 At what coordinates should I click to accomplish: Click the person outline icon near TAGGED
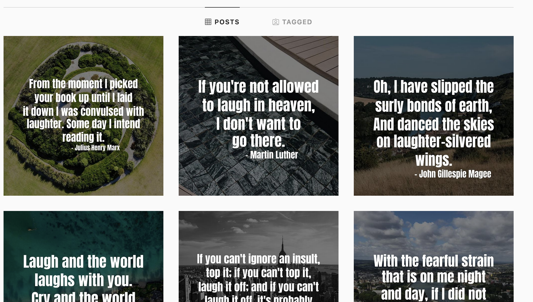coord(275,22)
